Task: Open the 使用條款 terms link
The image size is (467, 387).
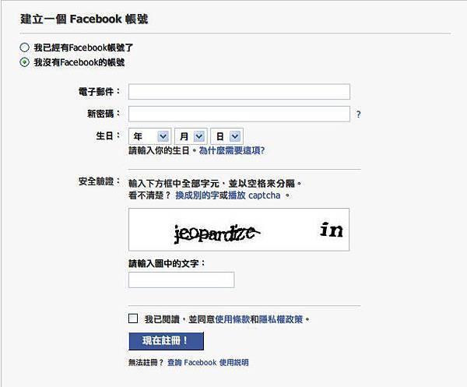Action: click(233, 319)
